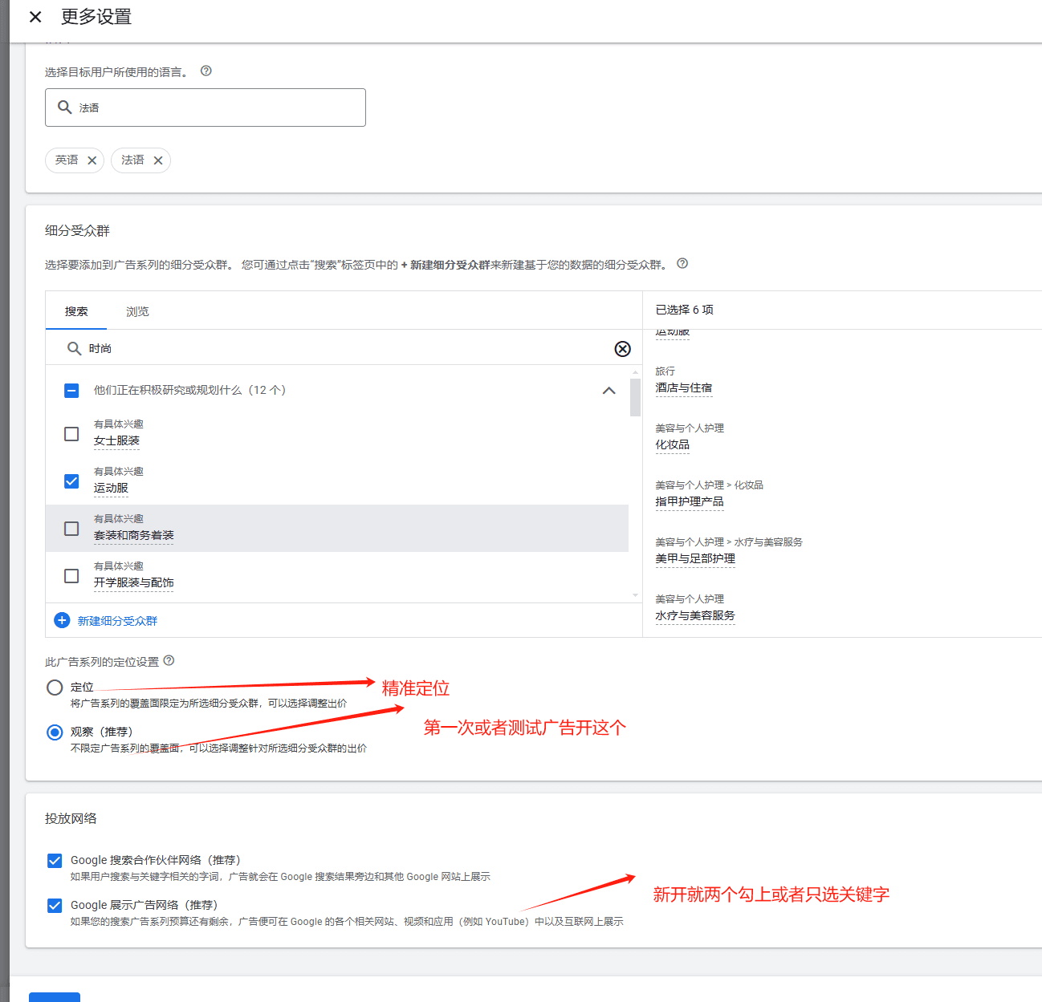Click the 新建细分受众群 link
Screen dimensions: 1042x1002
click(117, 621)
